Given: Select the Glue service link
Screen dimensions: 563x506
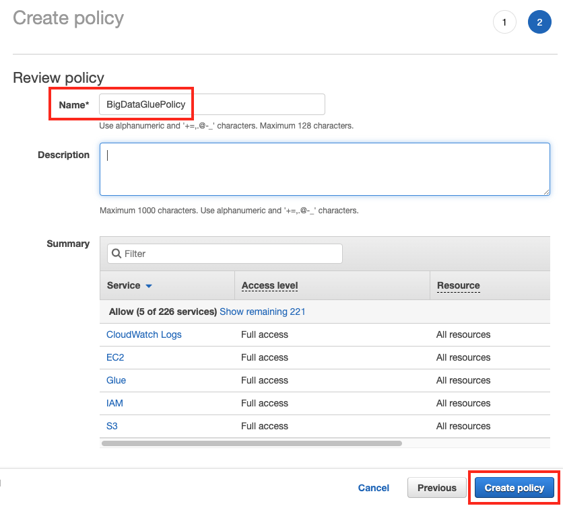Looking at the screenshot, I should [x=116, y=380].
